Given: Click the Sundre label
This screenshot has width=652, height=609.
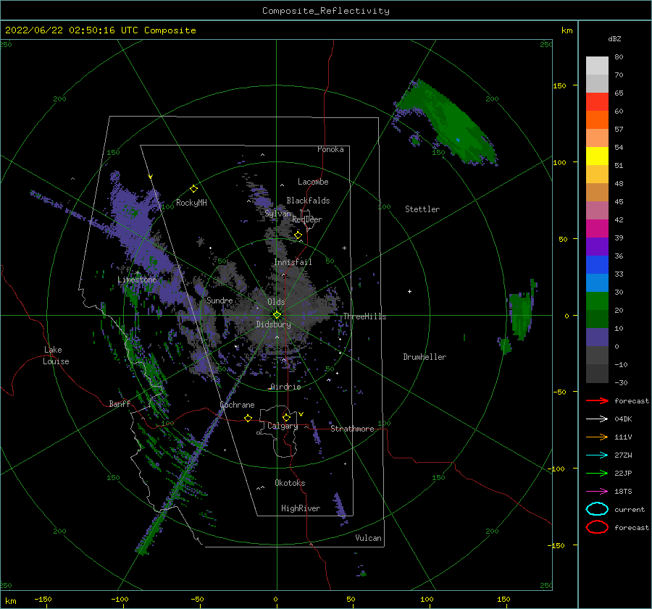Looking at the screenshot, I should pyautogui.click(x=220, y=300).
